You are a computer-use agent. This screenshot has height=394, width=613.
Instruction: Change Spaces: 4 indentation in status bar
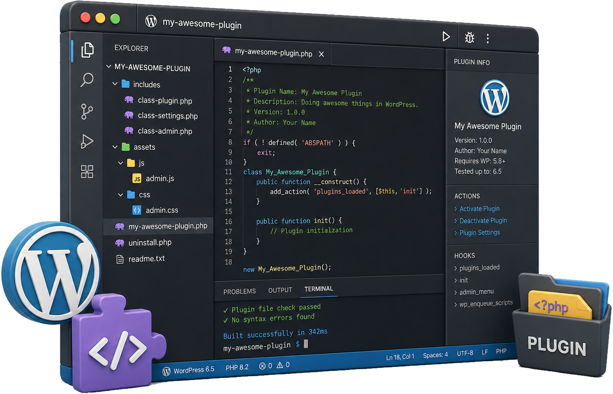(435, 355)
